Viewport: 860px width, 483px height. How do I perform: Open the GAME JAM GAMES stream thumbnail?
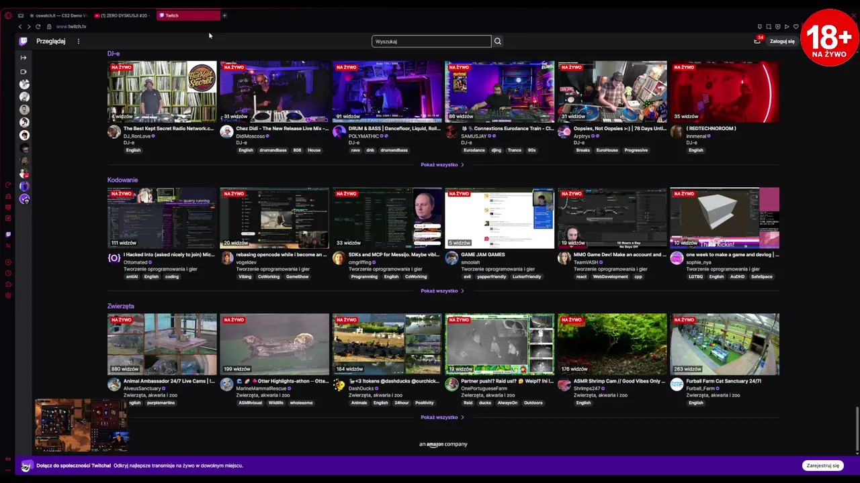(x=499, y=218)
